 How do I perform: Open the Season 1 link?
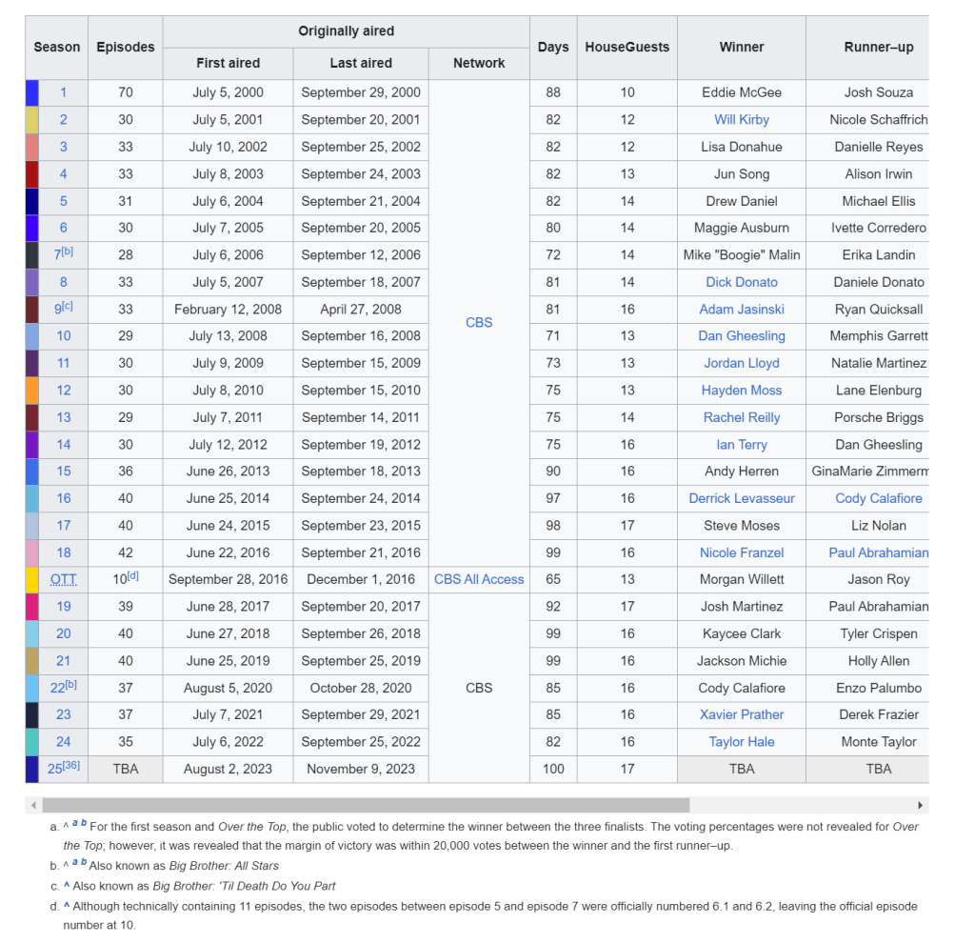(x=63, y=92)
